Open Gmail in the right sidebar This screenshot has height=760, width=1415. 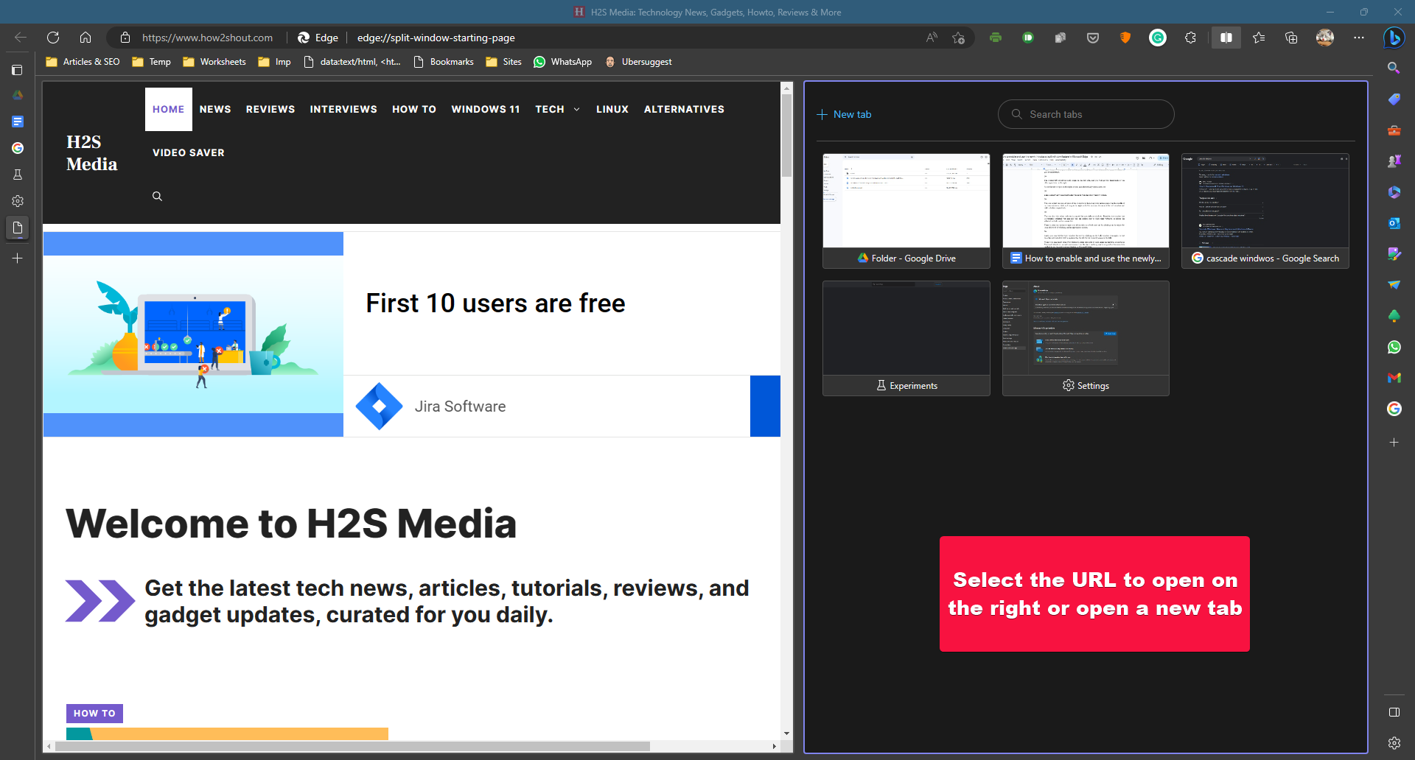(1394, 378)
